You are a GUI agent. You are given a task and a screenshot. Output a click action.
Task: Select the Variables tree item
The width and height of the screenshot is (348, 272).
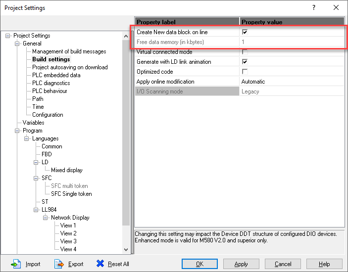(33, 123)
